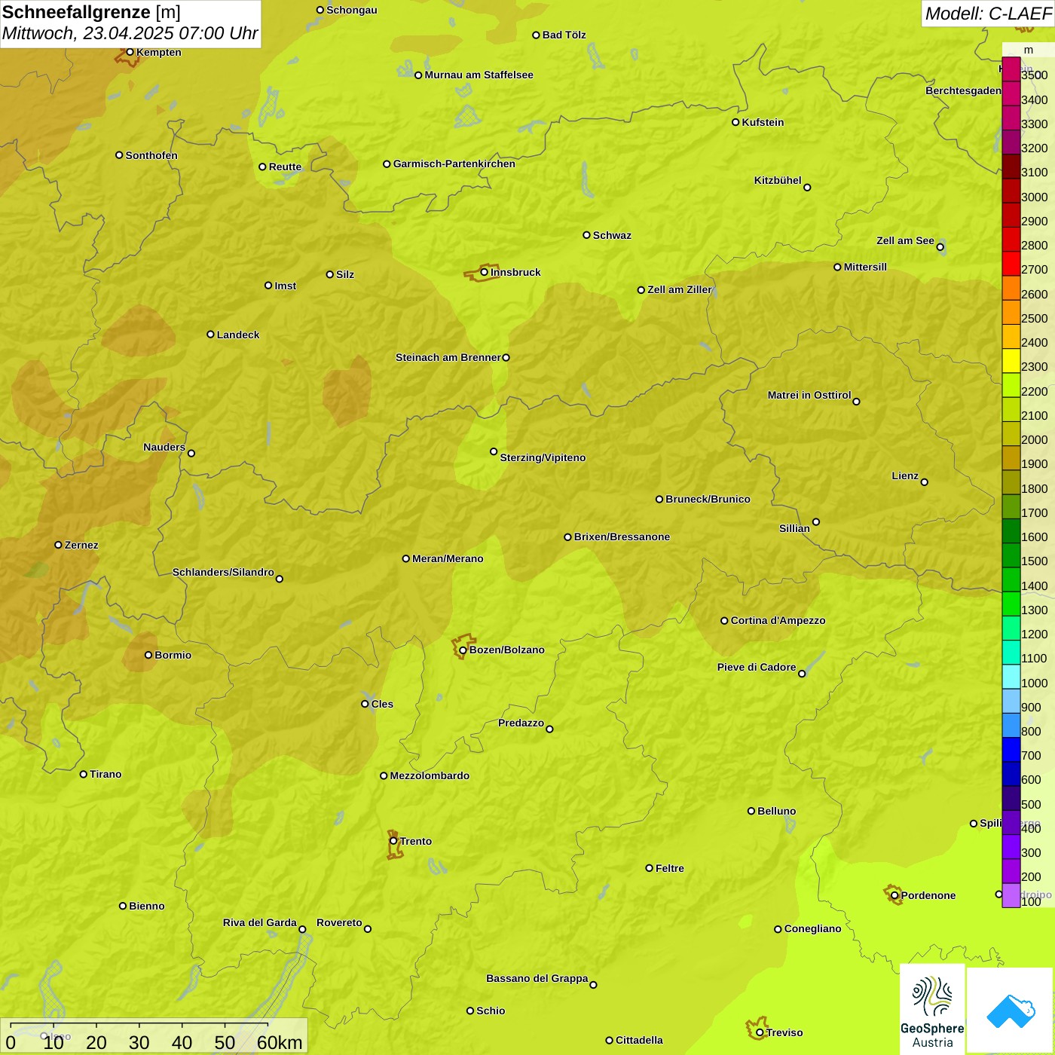
Task: Click the magenta legend color near 3400
Action: 1011,93
